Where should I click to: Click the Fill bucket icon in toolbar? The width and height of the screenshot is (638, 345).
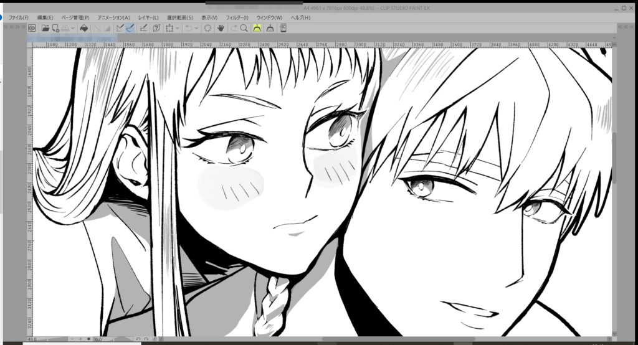(83, 28)
